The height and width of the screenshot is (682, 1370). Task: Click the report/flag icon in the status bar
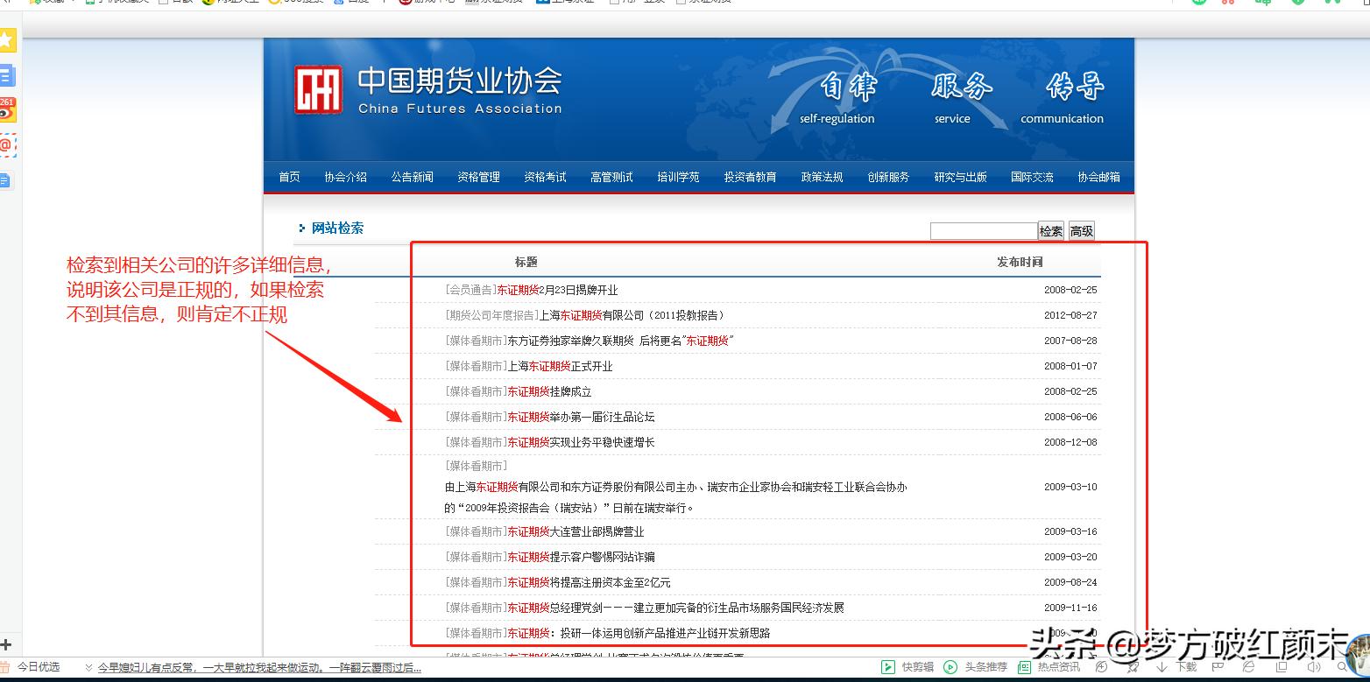(x=1218, y=666)
